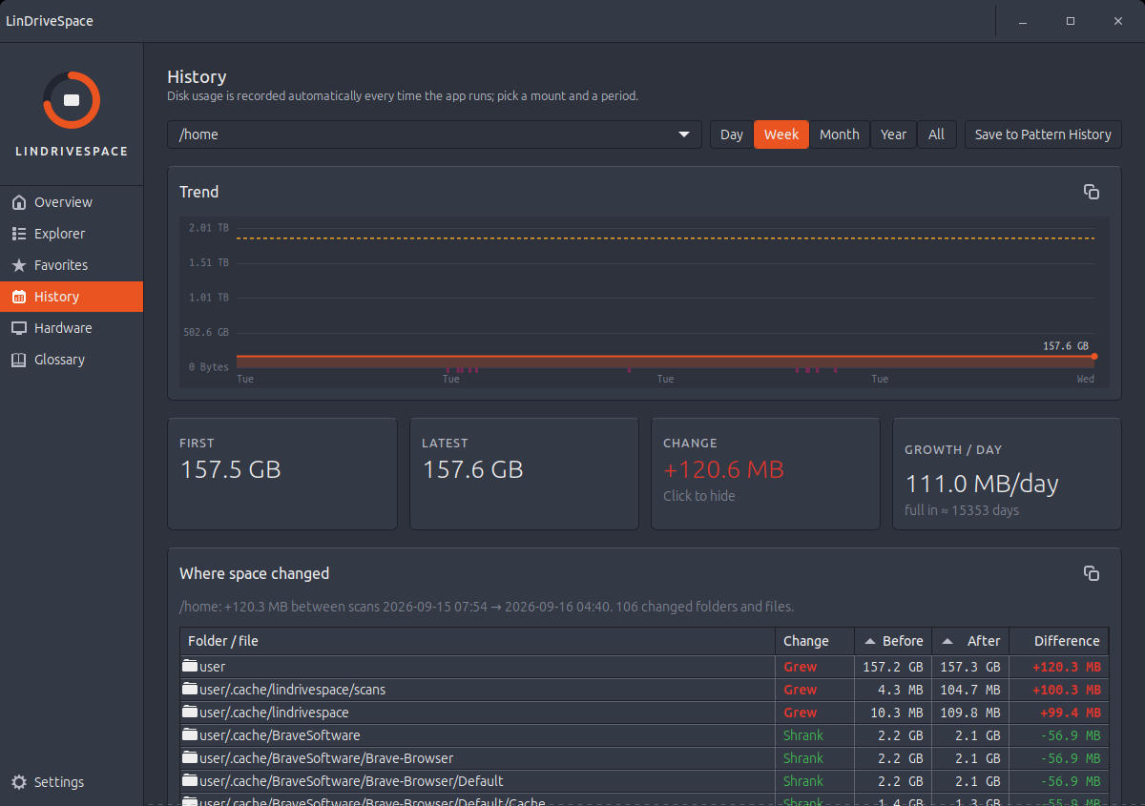This screenshot has height=806, width=1145.
Task: Click the LinDriveSpace donut logo
Action: pyautogui.click(x=72, y=100)
